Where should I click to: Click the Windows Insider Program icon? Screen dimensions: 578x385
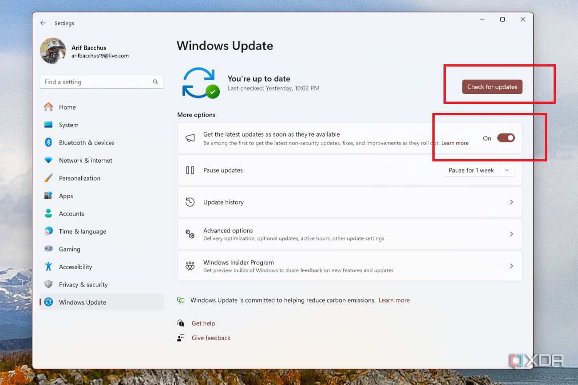[x=190, y=266]
